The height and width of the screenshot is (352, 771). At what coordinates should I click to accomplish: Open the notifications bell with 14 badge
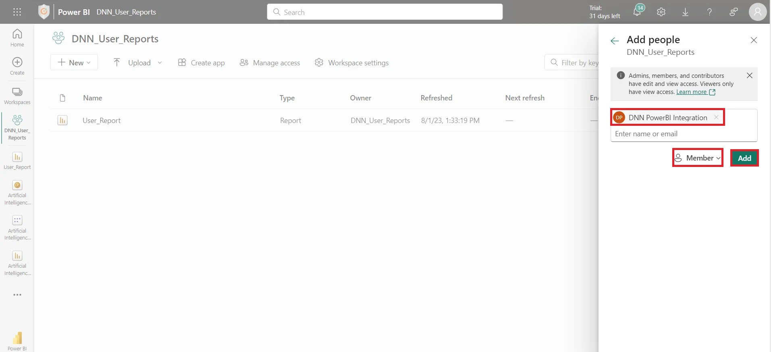638,12
